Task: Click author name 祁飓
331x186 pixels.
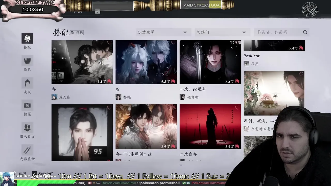Action: [127, 97]
